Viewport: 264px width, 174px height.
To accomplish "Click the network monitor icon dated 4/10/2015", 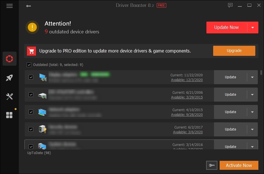I will pyautogui.click(x=42, y=112).
